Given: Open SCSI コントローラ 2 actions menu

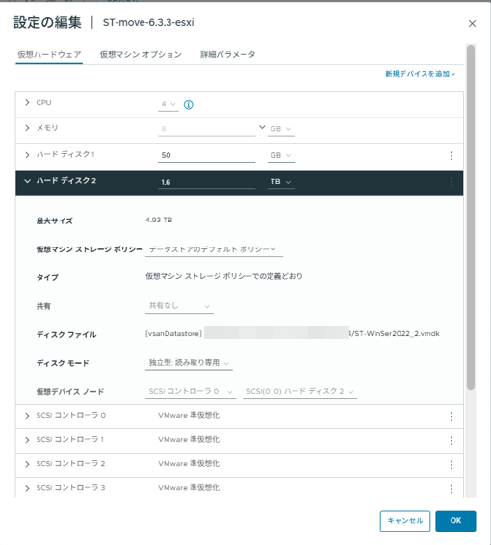Looking at the screenshot, I should point(452,465).
